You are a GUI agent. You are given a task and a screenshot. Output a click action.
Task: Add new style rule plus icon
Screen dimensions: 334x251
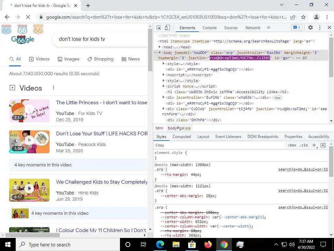[x=314, y=145]
